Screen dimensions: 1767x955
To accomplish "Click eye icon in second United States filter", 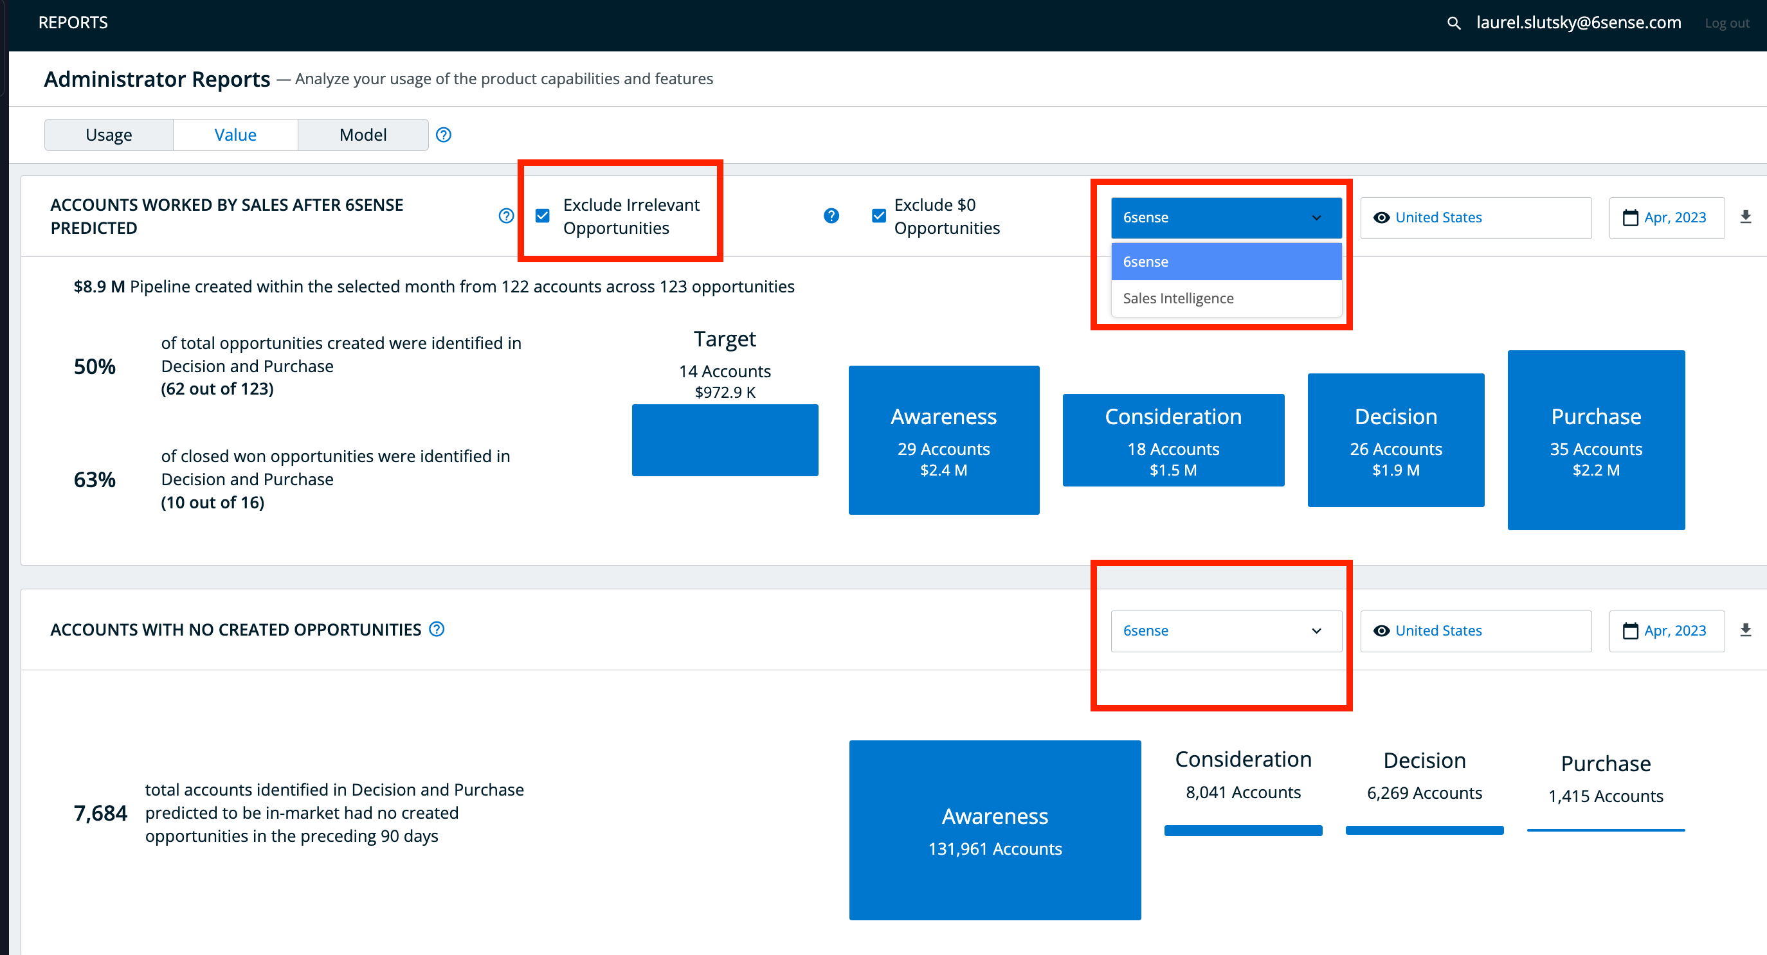I will [x=1381, y=630].
